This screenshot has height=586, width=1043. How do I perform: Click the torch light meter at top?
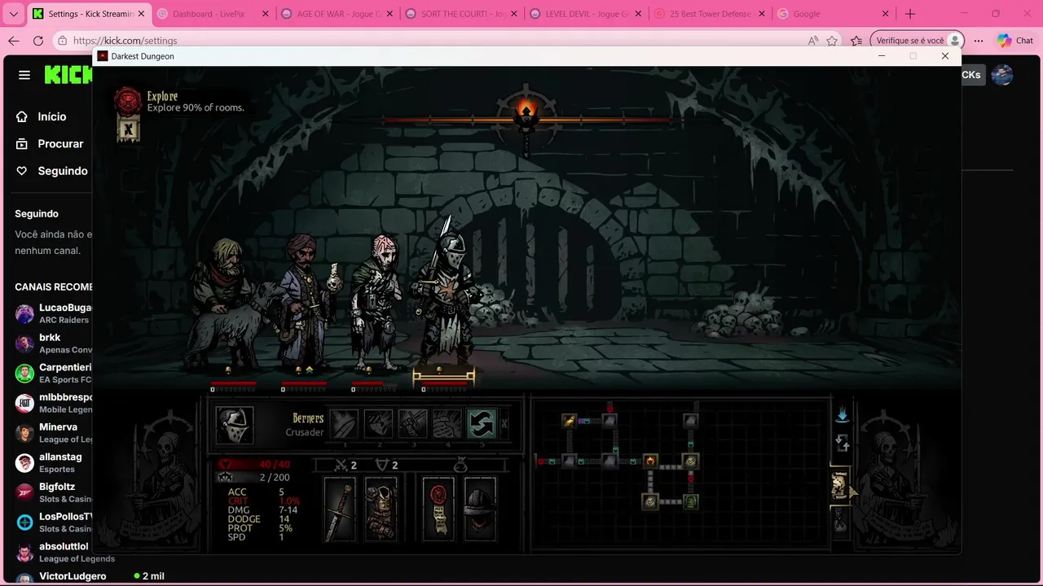[x=526, y=120]
